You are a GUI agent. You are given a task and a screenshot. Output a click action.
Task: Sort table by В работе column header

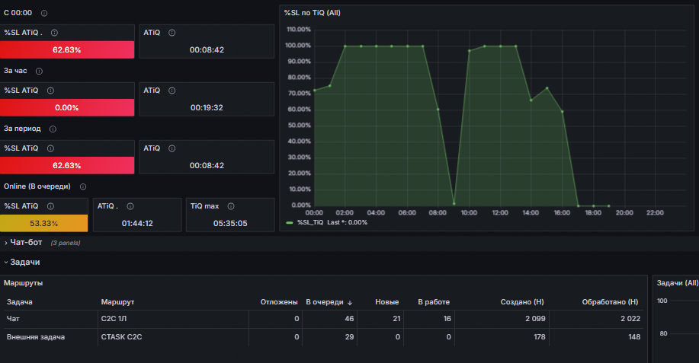pyautogui.click(x=434, y=302)
